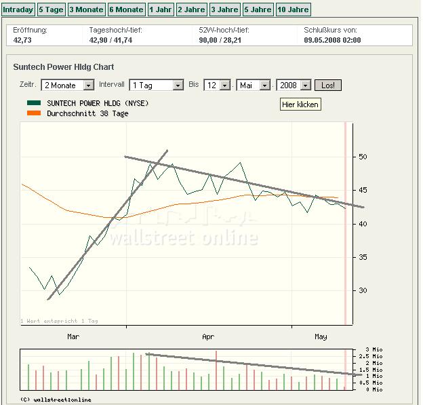Expand the Intervall dropdown showing 1 Tag
Screen dimensions: 423x405
pos(156,85)
